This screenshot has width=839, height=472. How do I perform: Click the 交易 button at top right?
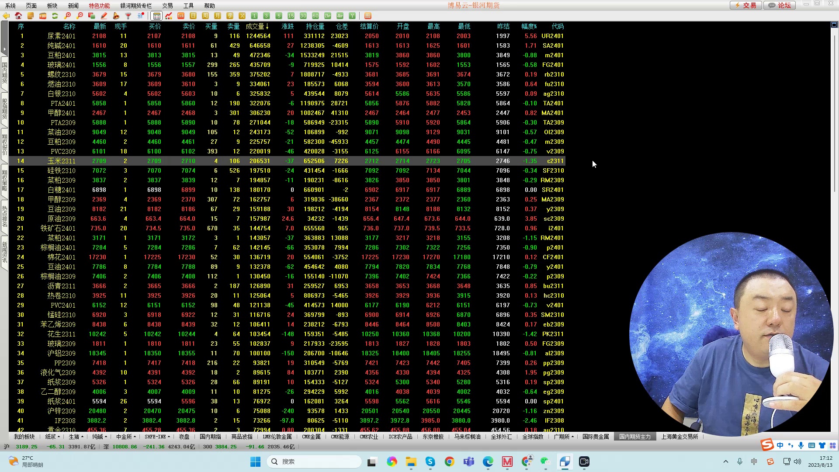(746, 5)
